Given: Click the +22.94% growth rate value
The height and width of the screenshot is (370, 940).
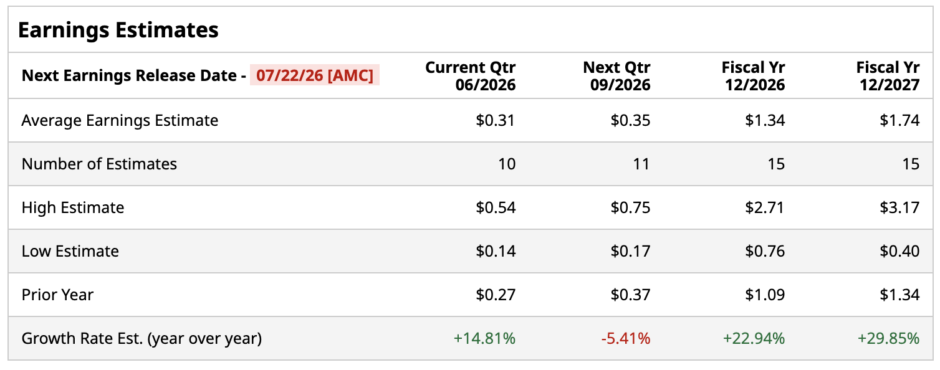Looking at the screenshot, I should coord(754,338).
